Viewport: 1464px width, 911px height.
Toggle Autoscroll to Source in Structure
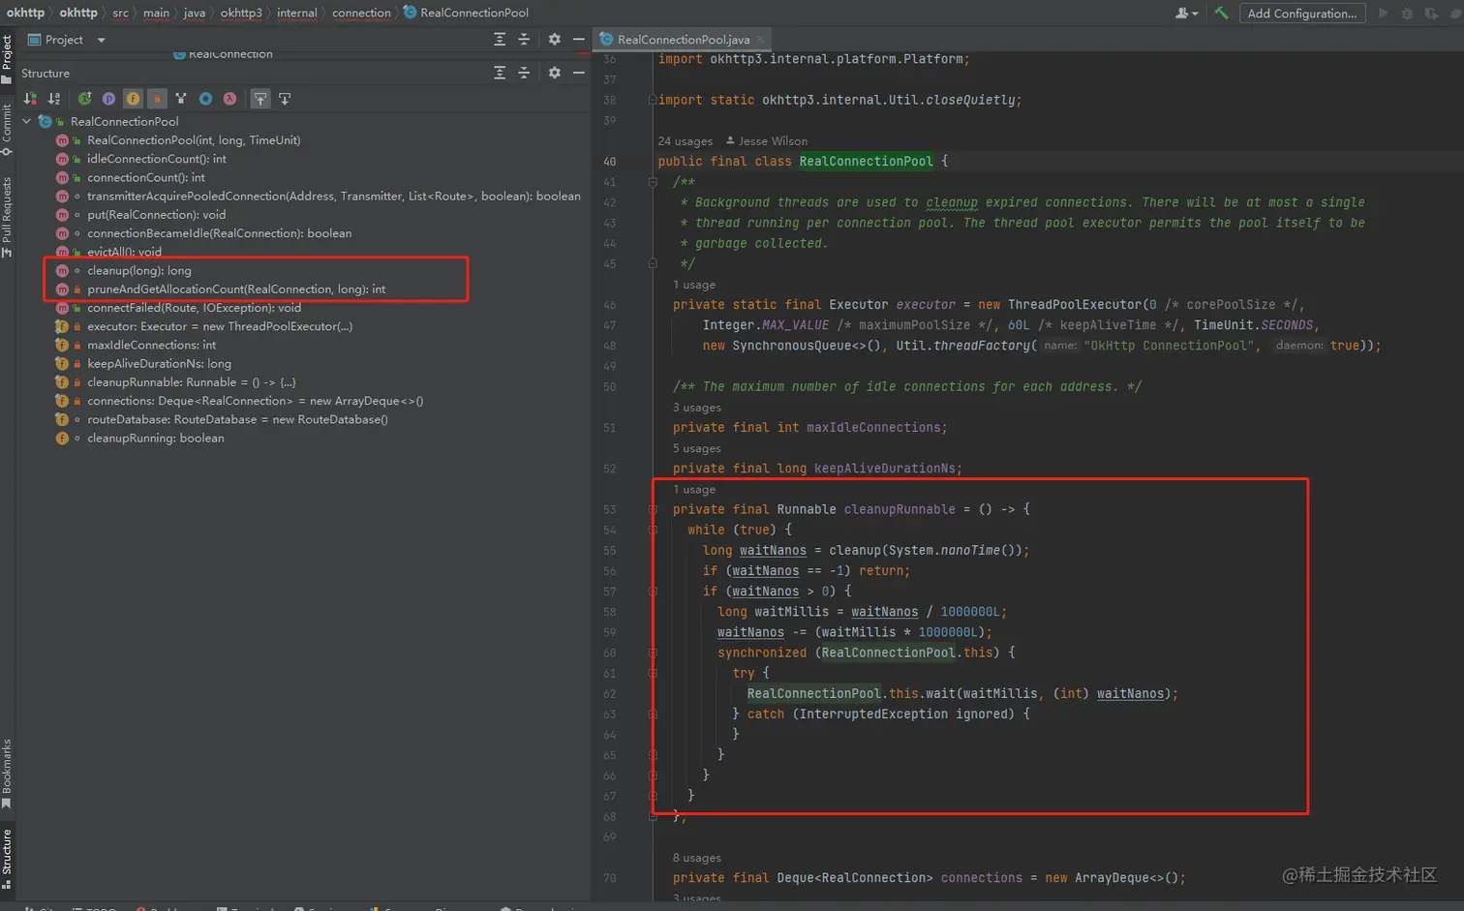tap(260, 99)
